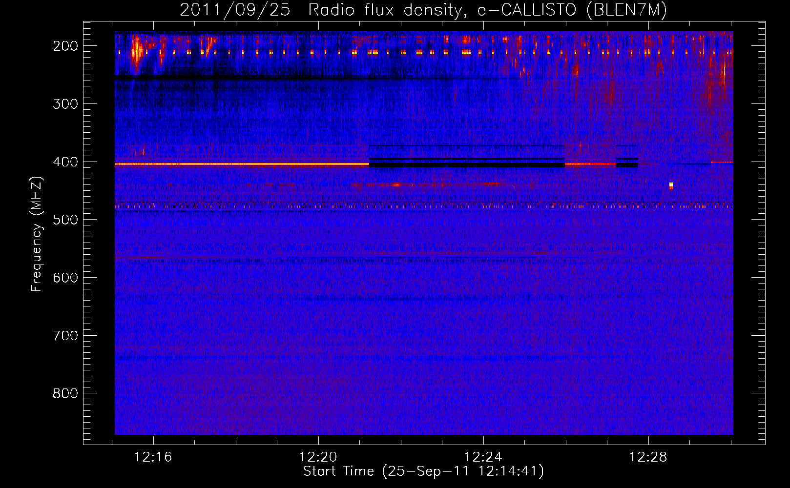Click the 12:20 time tick label
790x488 pixels.
[x=318, y=457]
